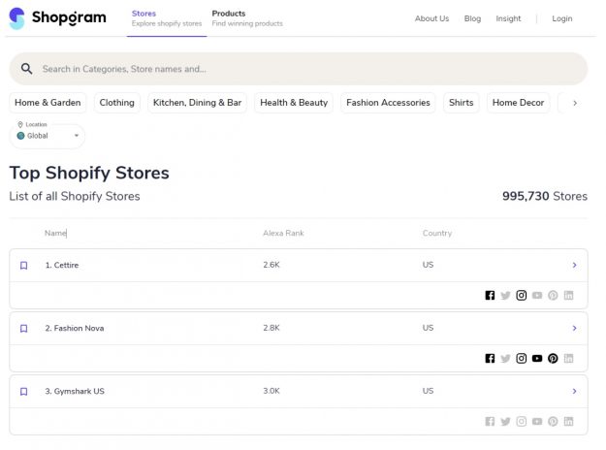
Task: Open Fashion Nova's LinkedIn icon
Action: (x=568, y=359)
